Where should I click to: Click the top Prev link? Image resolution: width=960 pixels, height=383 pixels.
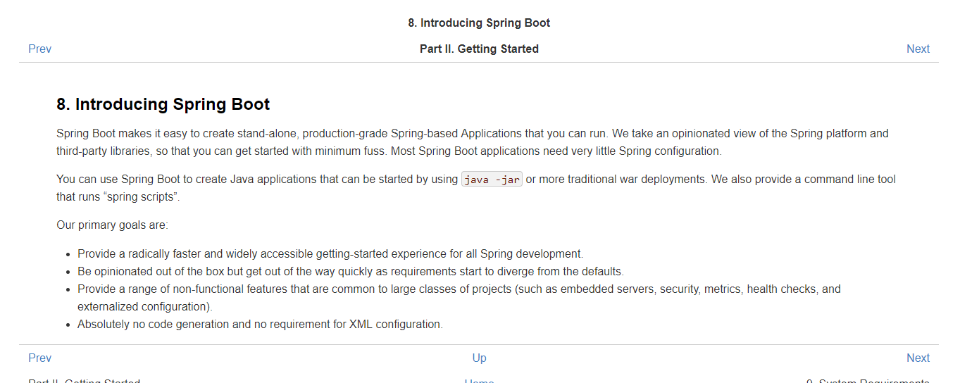[39, 49]
